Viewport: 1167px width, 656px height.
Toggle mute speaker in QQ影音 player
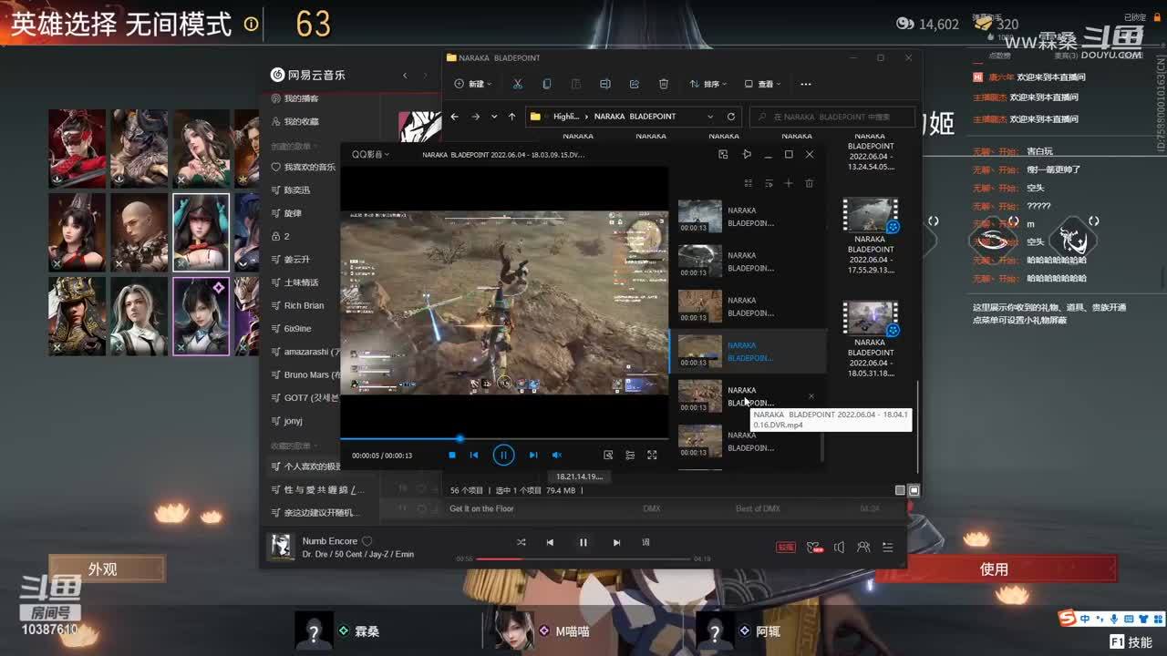pyautogui.click(x=557, y=455)
